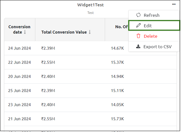Click the Widget1Test widget title
181x132 pixels.
pyautogui.click(x=90, y=5)
